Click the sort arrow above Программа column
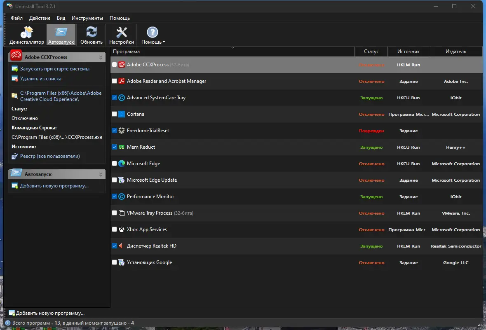Image resolution: width=486 pixels, height=330 pixels. [x=232, y=48]
